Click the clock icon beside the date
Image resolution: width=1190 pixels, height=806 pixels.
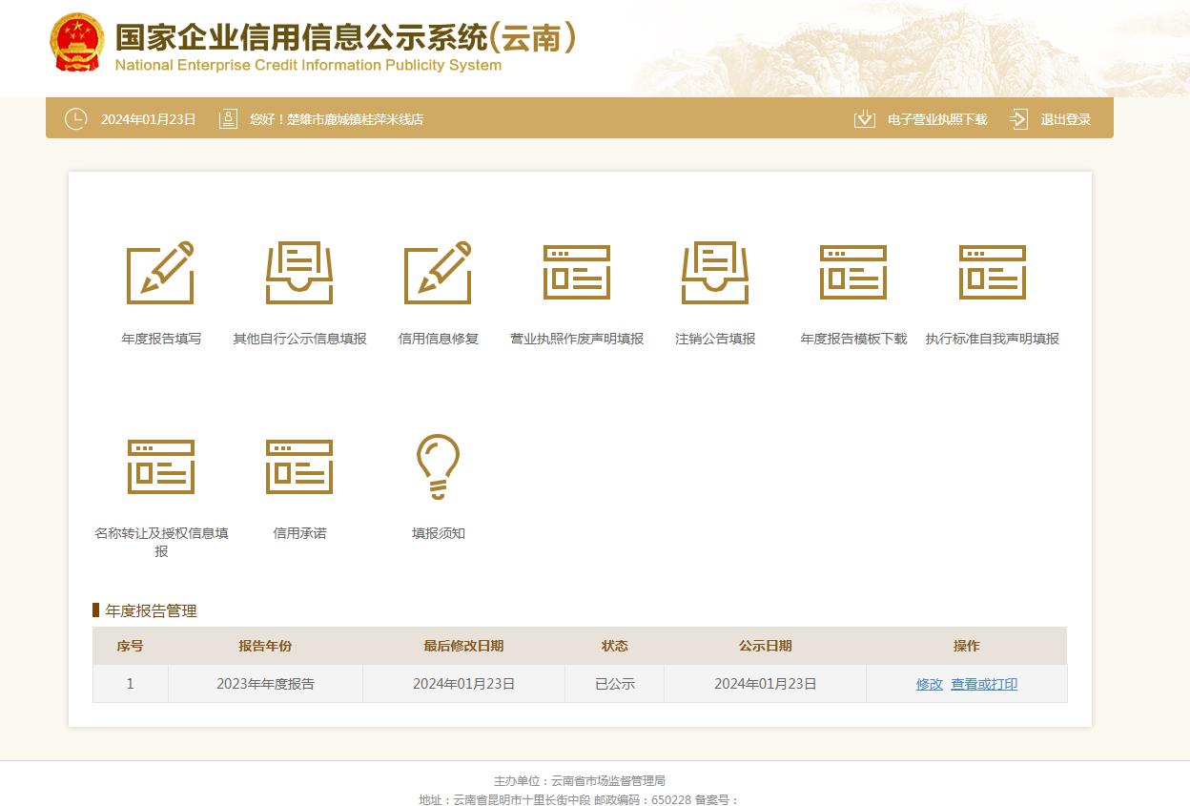click(75, 119)
